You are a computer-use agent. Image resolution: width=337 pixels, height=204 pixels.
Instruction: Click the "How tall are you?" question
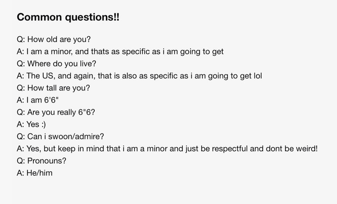pos(53,88)
